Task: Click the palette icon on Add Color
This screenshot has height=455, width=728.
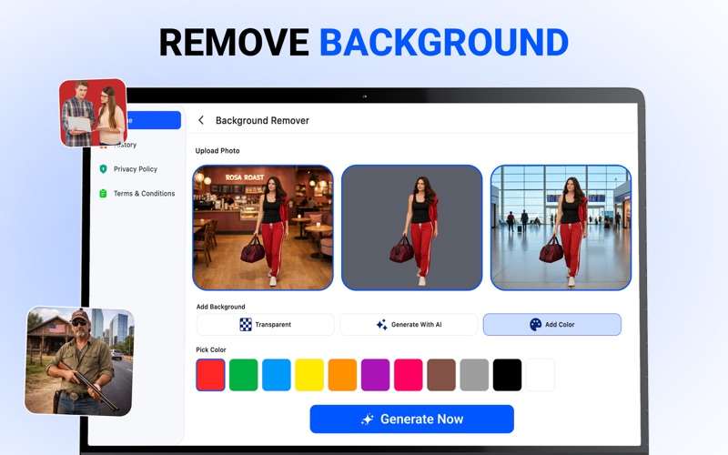Action: pos(535,325)
